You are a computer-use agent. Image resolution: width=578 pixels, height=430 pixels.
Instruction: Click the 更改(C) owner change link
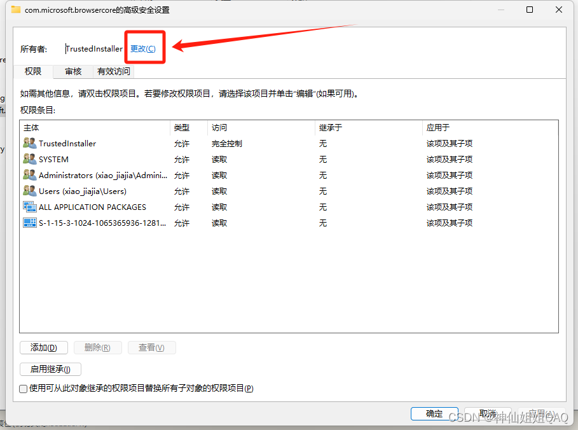tap(143, 48)
